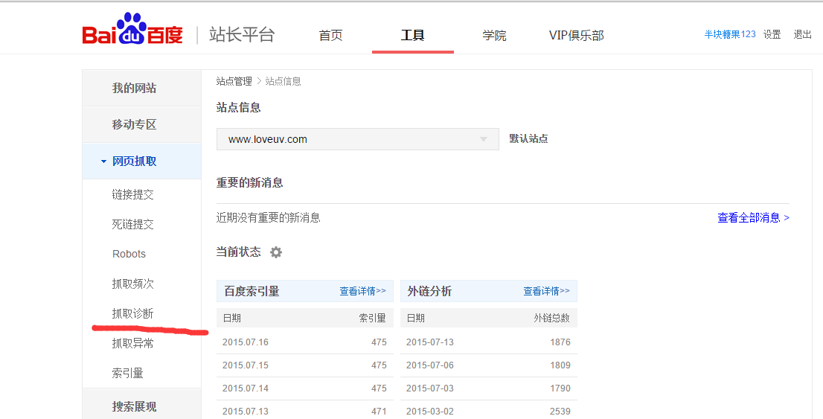Select 链接提交 in the sidebar

pos(132,195)
